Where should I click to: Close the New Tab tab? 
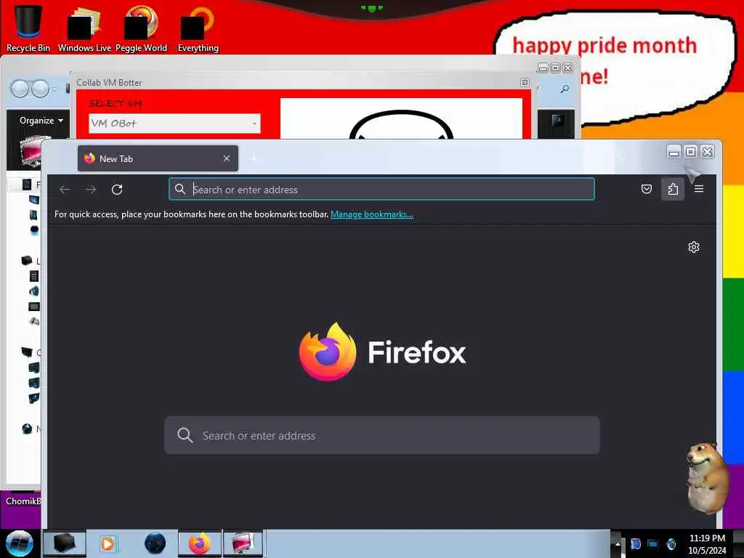227,158
